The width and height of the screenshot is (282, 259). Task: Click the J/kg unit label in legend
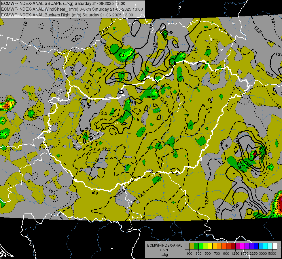(164, 255)
